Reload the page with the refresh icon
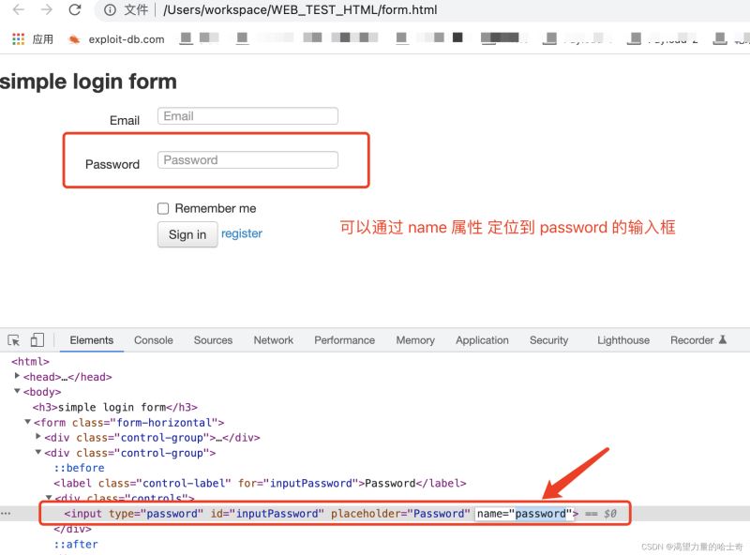The image size is (750, 555). 75,10
